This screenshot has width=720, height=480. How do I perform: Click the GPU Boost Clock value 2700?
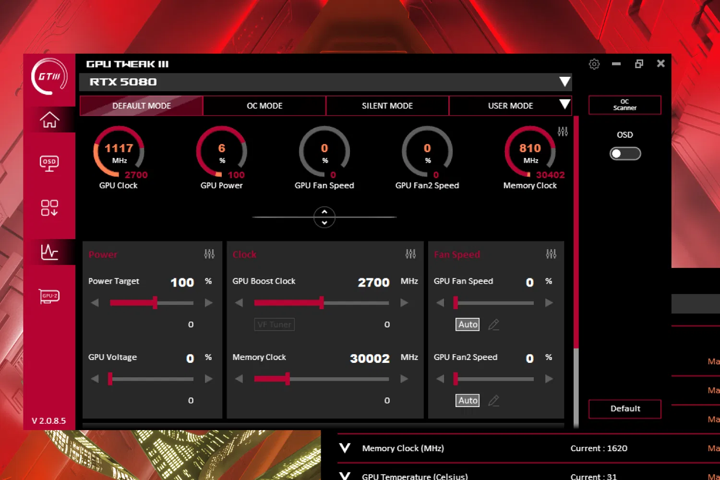[373, 282]
